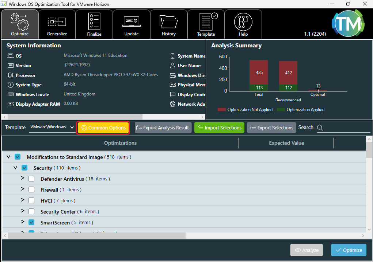Open the Update tool
The image size is (373, 262).
tap(132, 22)
